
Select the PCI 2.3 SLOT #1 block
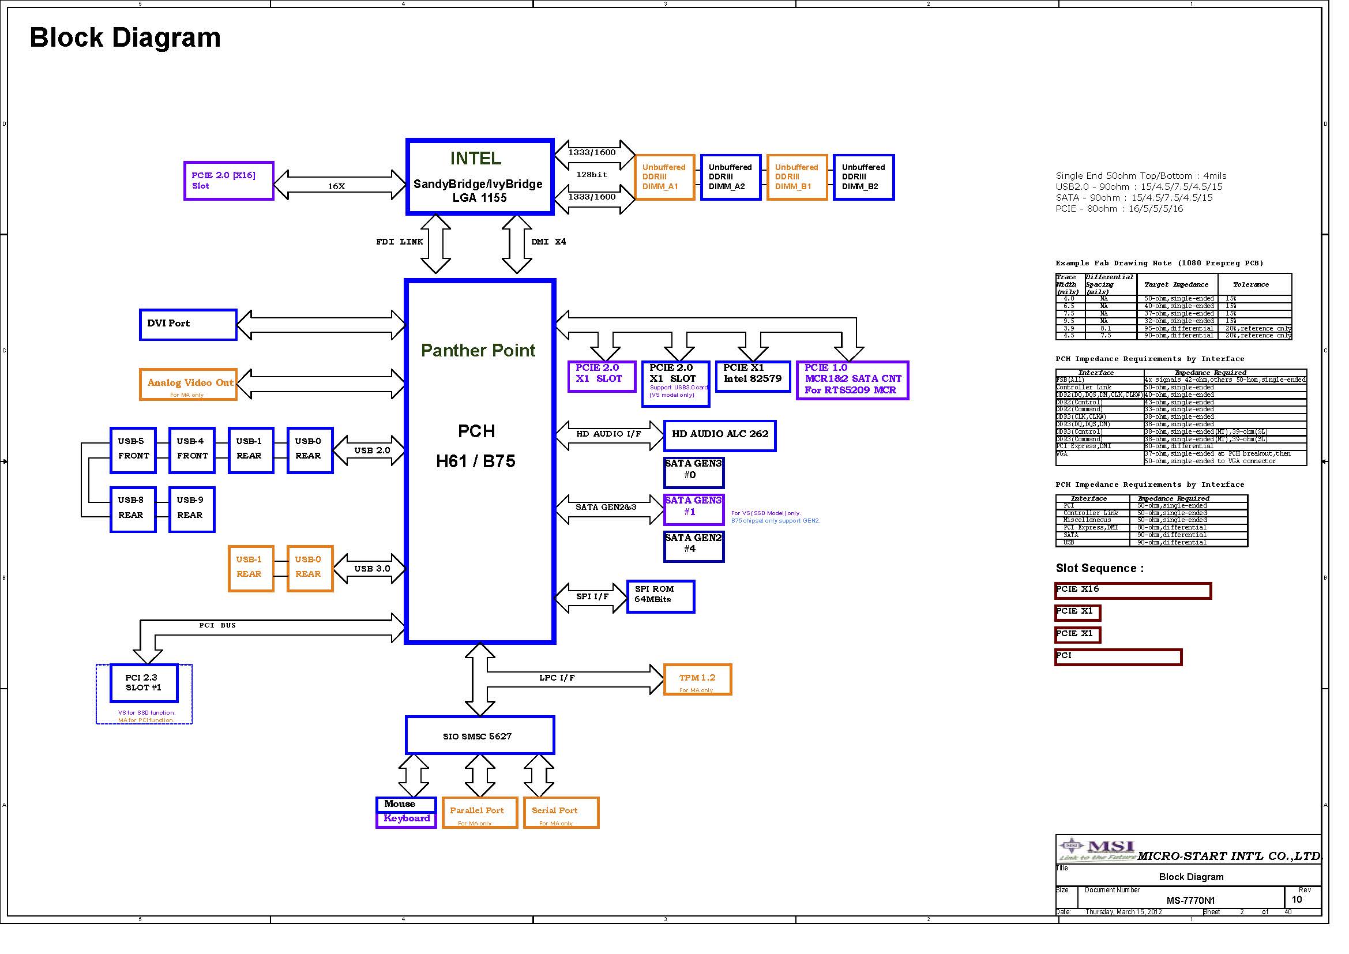[144, 683]
